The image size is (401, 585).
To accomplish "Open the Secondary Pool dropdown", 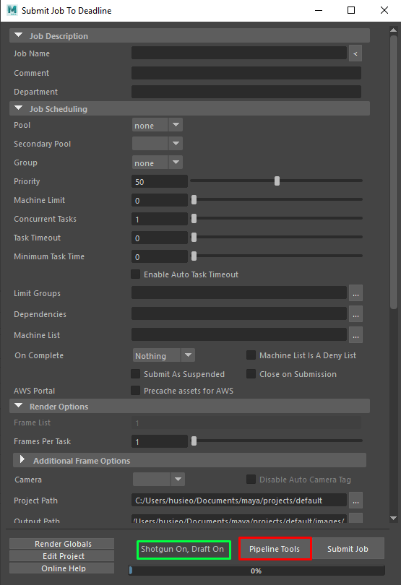I will 158,144.
